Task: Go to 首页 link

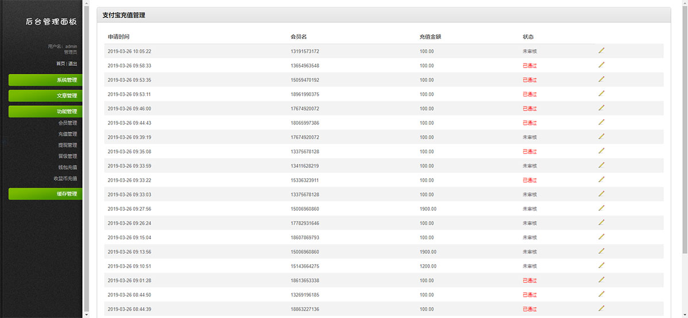Action: coord(60,64)
